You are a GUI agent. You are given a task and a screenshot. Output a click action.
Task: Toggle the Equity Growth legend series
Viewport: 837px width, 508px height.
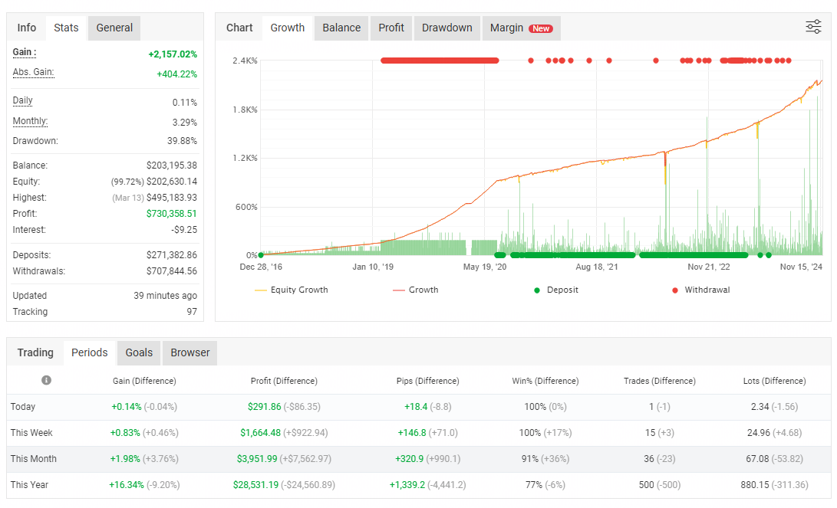(x=291, y=290)
